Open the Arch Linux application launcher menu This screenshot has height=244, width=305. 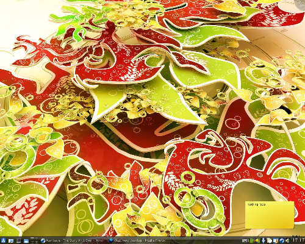click(x=3, y=240)
